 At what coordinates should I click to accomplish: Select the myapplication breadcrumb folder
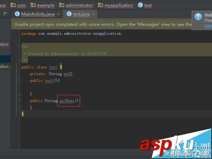click(115, 6)
